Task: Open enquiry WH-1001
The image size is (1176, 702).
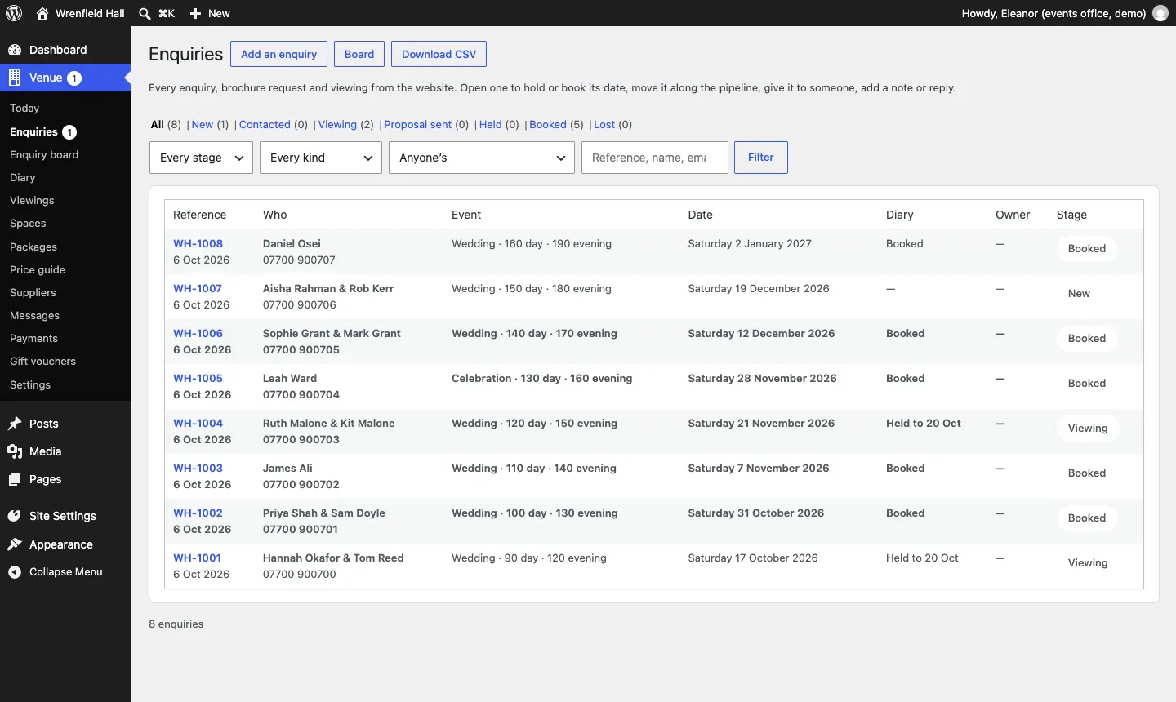Action: (x=197, y=558)
